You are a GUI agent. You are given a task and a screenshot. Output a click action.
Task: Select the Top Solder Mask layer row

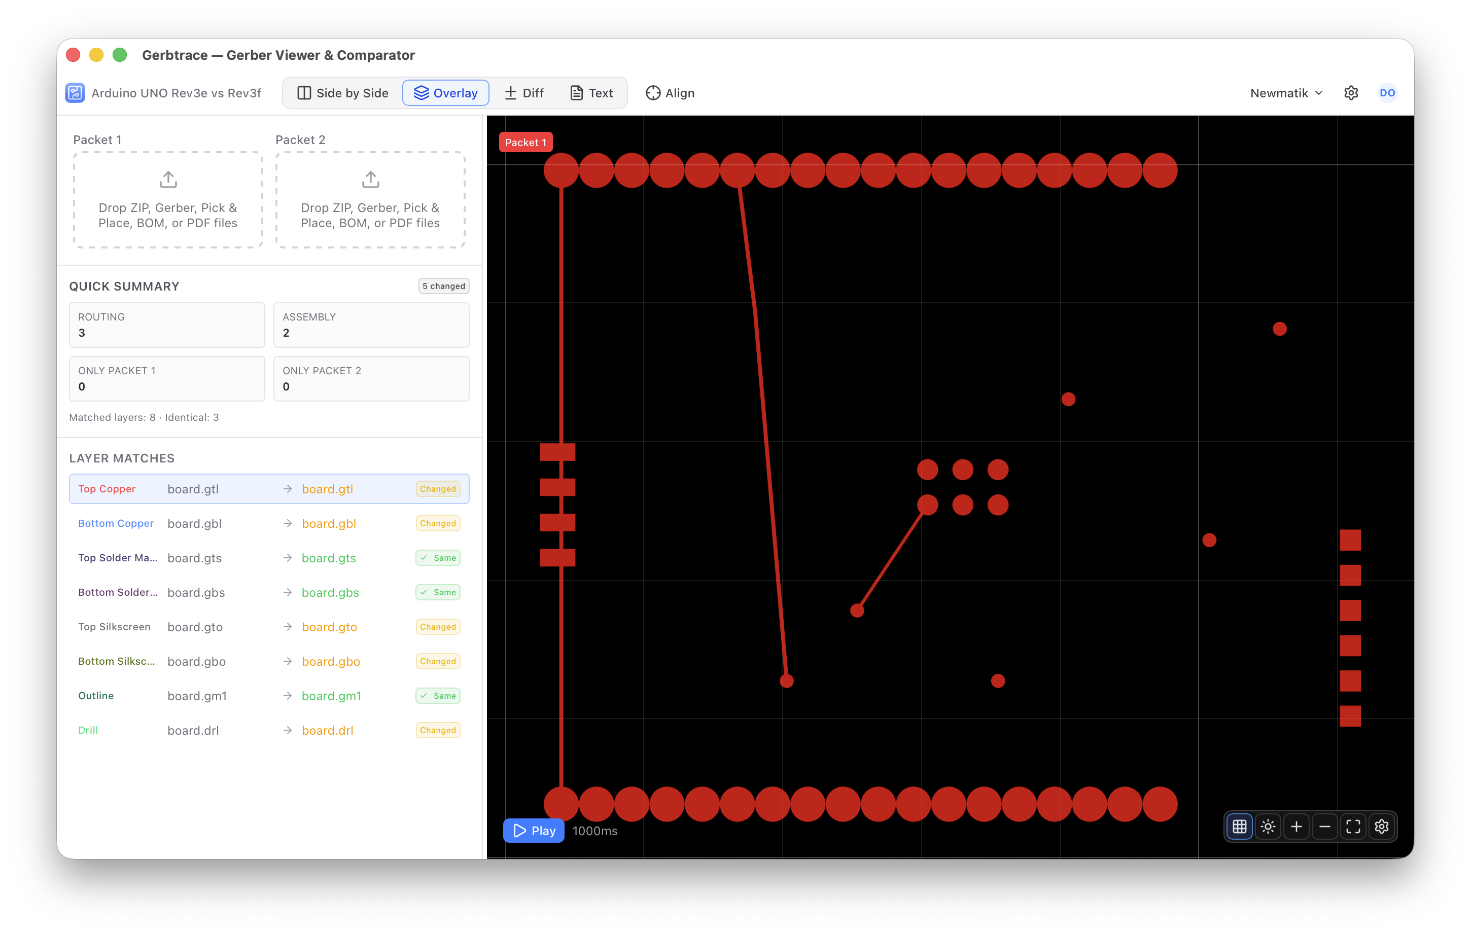point(269,558)
